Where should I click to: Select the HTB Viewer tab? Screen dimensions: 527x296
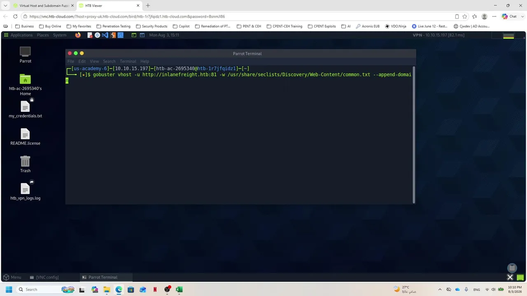[x=109, y=5]
